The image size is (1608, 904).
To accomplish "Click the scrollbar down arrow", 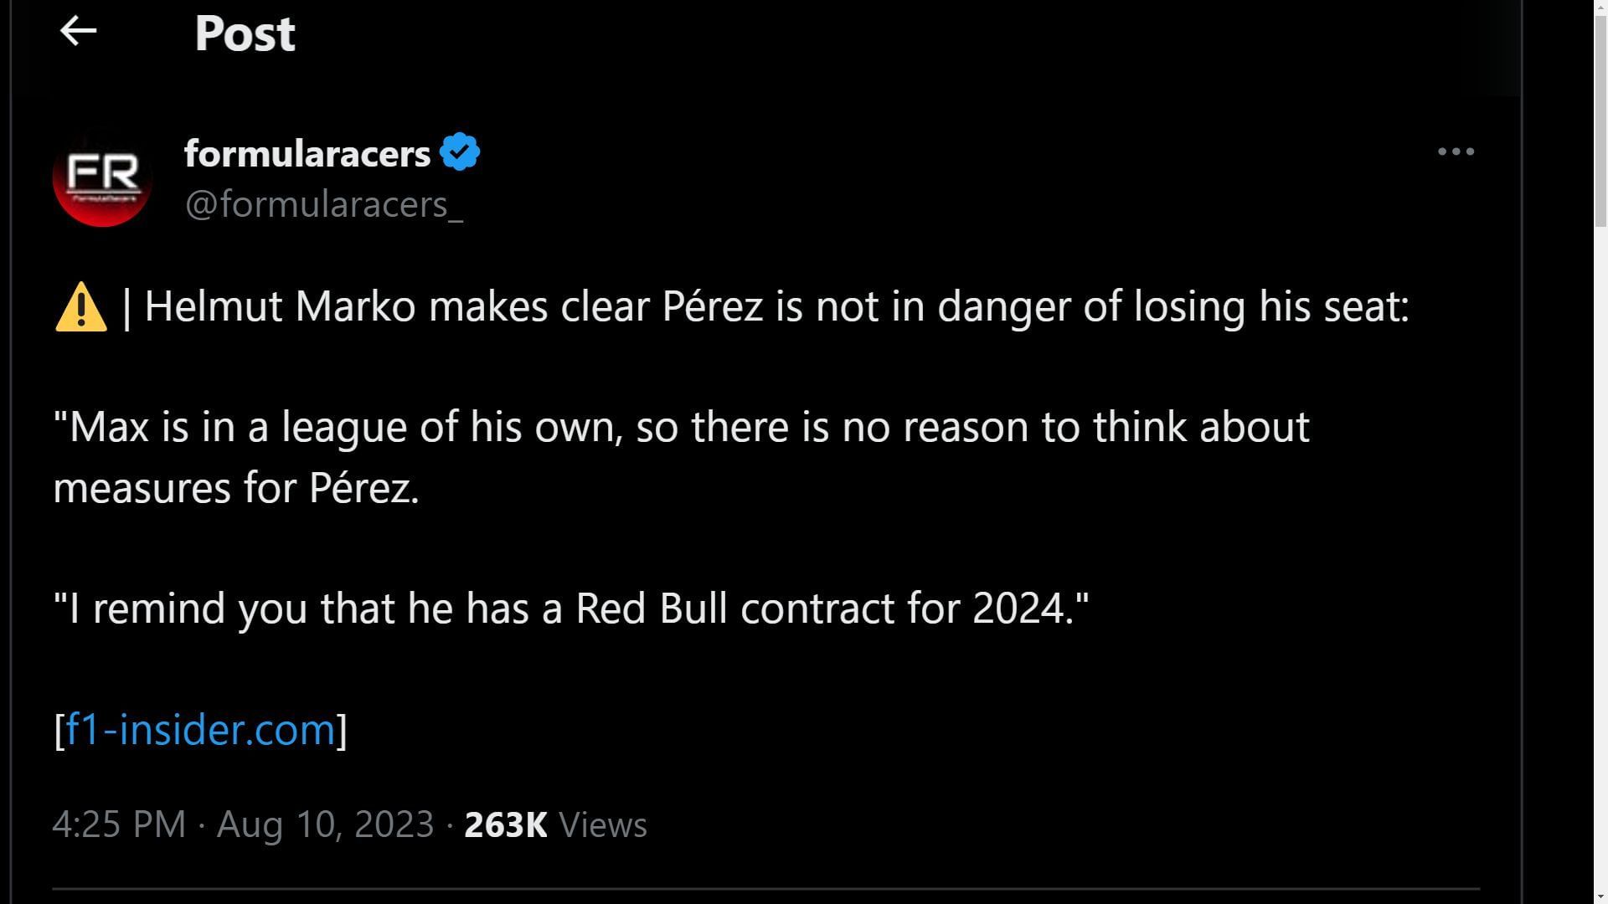I will click(x=1600, y=896).
